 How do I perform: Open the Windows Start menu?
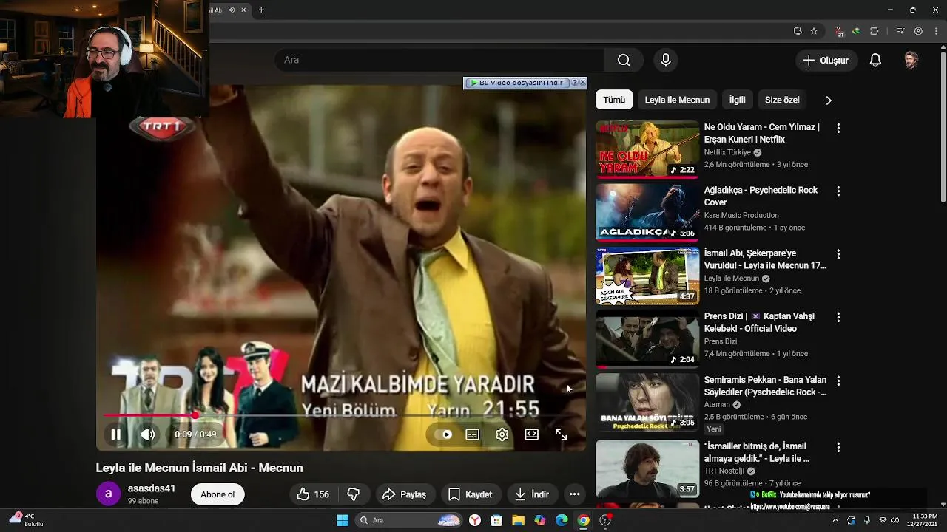point(343,520)
